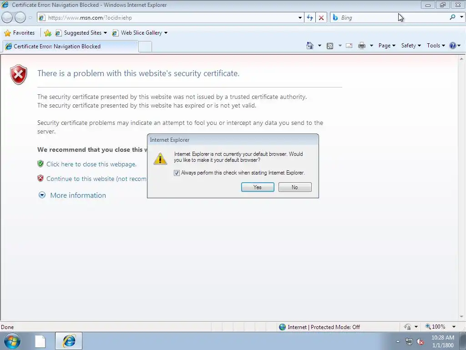Click the Home icon in command bar
466x350 pixels.
pyautogui.click(x=309, y=46)
